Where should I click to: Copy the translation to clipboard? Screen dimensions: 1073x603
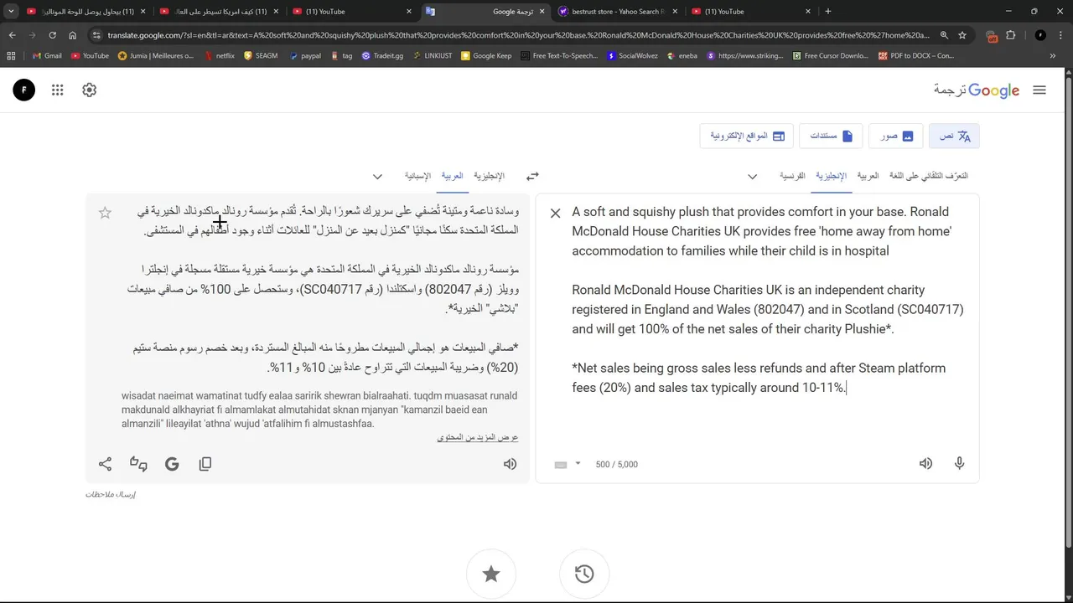click(x=205, y=464)
